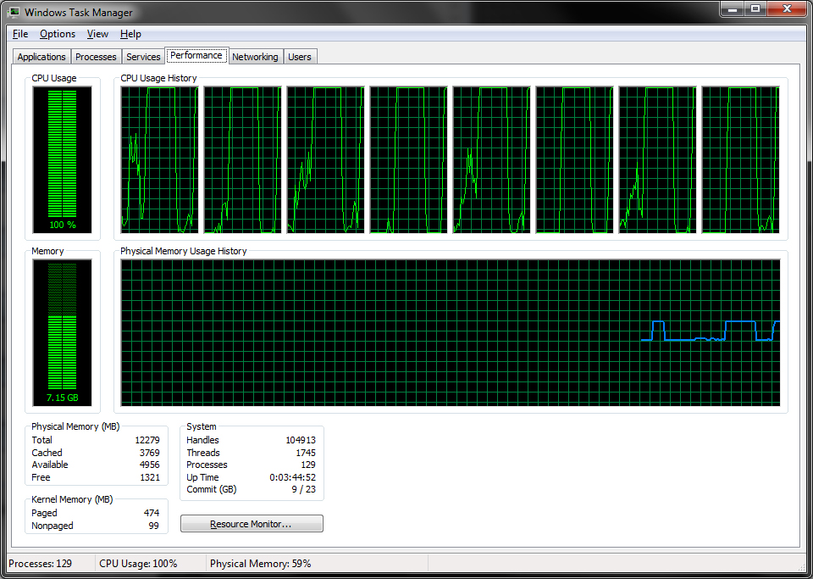Close the Task Manager window
This screenshot has height=579, width=813.
coord(788,8)
